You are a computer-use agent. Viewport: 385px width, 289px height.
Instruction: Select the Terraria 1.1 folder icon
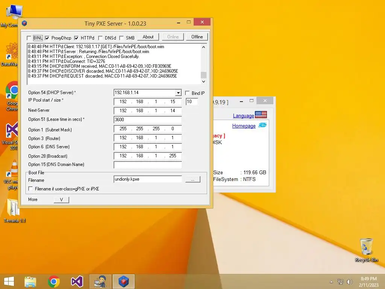tap(14, 211)
